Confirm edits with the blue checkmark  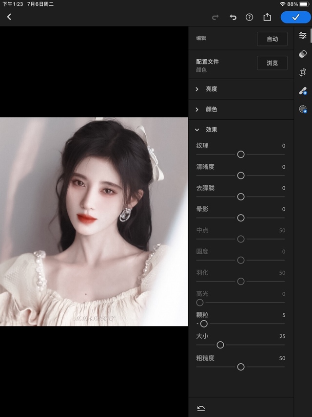click(x=295, y=17)
